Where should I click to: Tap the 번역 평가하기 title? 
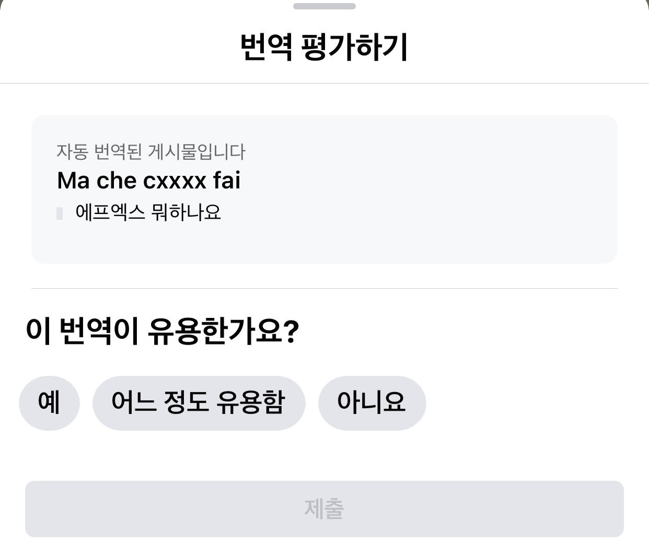tap(324, 47)
